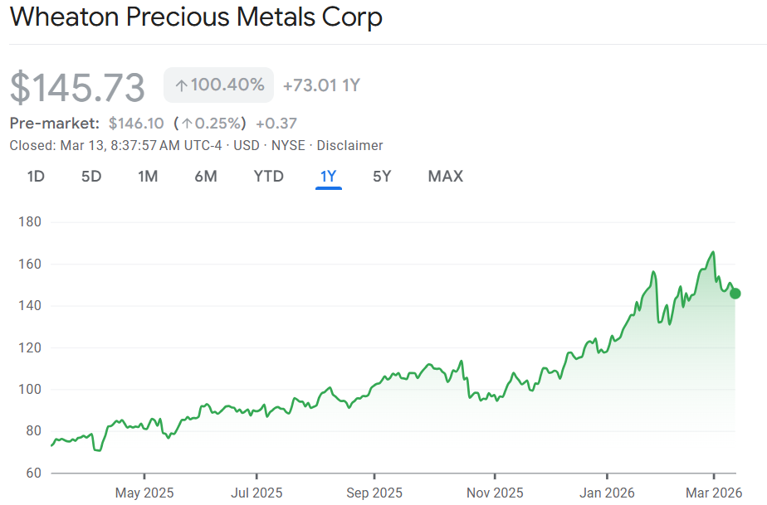This screenshot has width=767, height=505.
Task: Click the Wheaton Precious Metals Corp title
Action: pos(196,17)
